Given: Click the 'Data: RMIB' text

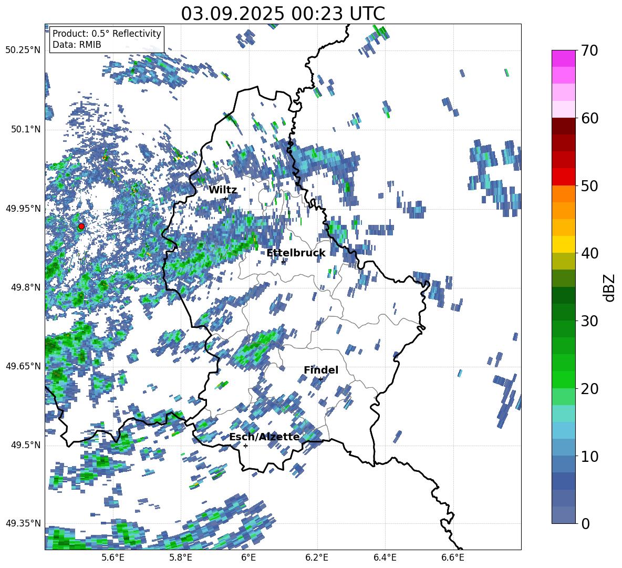Looking at the screenshot, I should coord(77,45).
